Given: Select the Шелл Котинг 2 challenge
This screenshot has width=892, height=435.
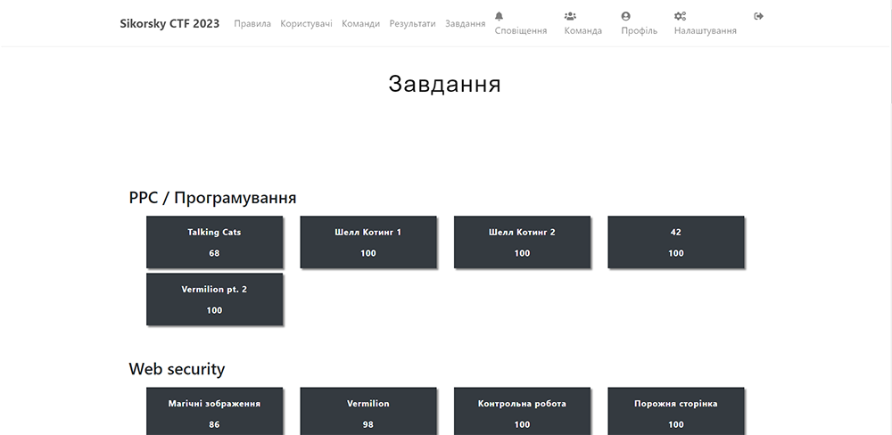Looking at the screenshot, I should (522, 242).
